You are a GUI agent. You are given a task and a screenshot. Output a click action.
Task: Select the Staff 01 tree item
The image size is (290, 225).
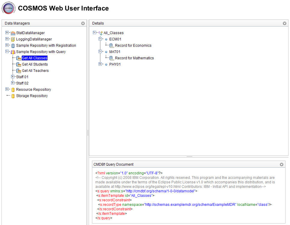[22, 77]
